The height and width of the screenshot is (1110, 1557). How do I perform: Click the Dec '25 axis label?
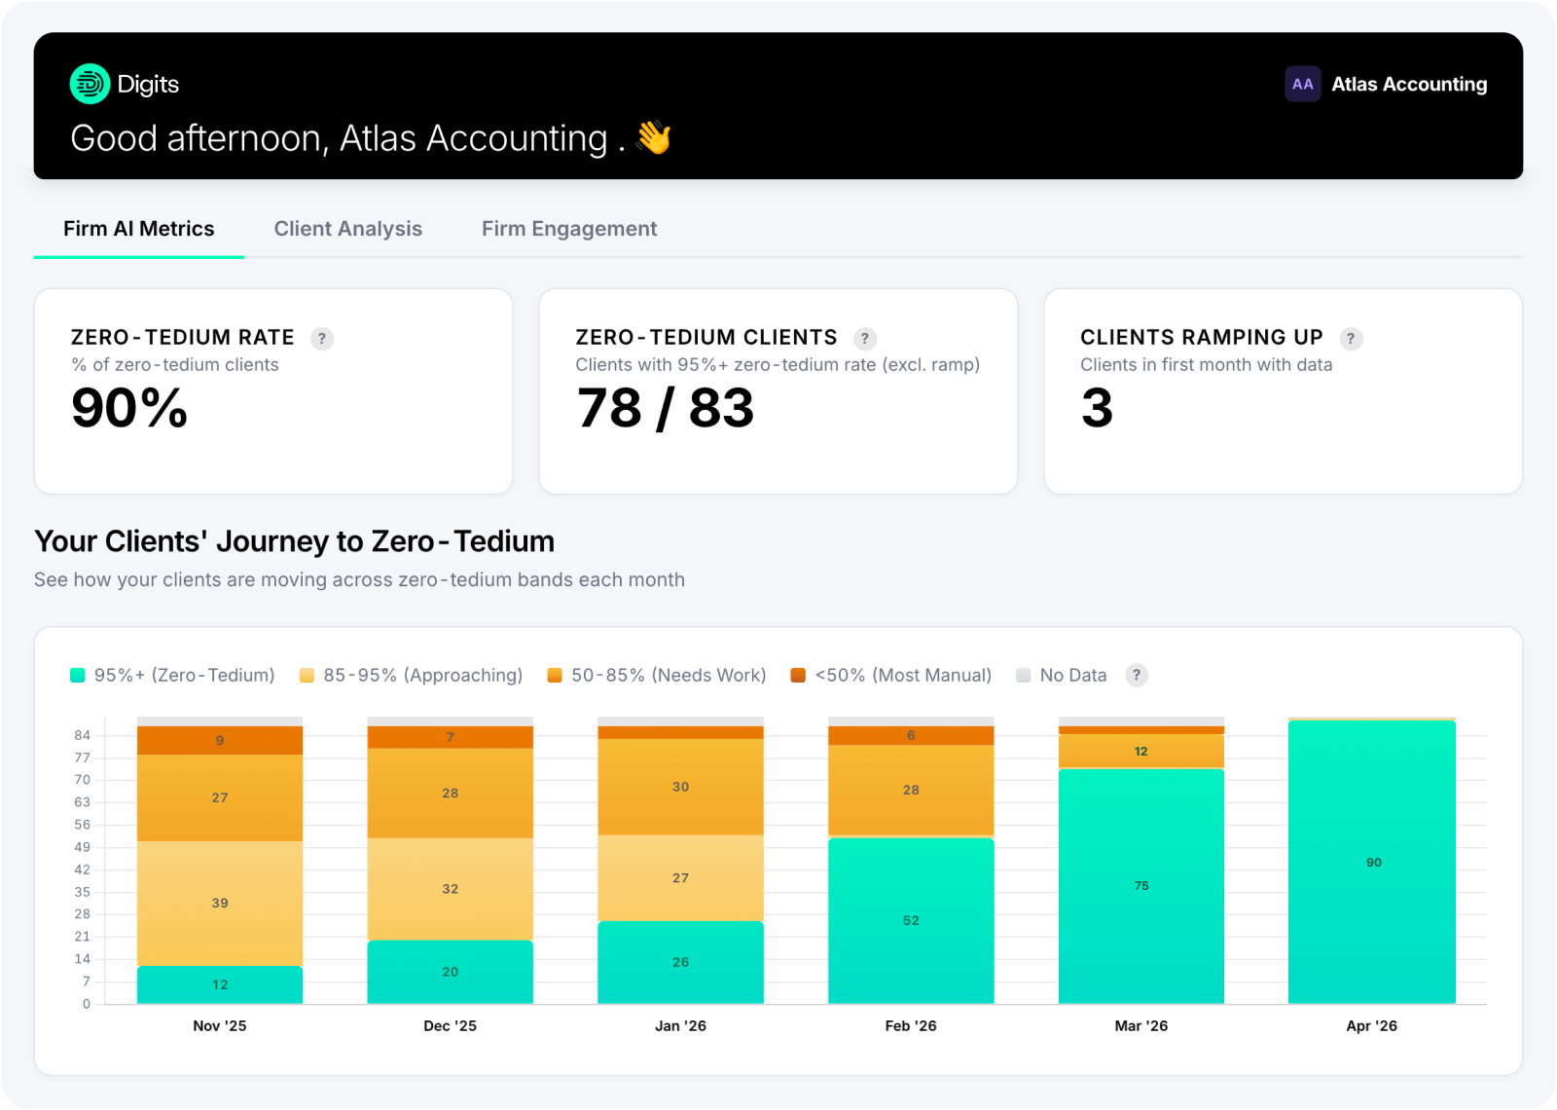pos(451,1026)
